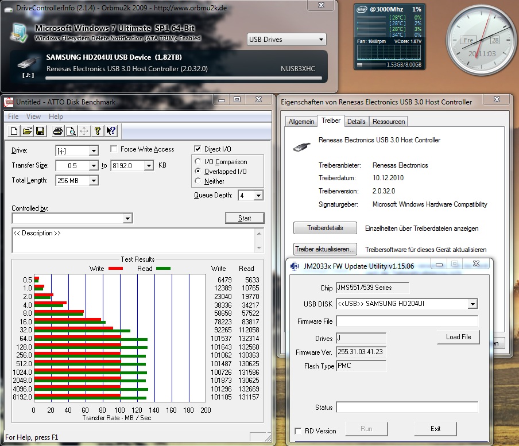Open the Total Length 256 MB dropdown
This screenshot has height=446, width=519.
pos(94,181)
